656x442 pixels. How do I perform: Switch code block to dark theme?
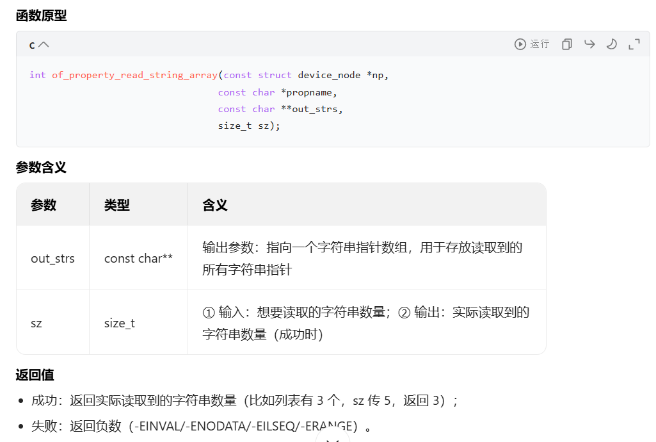[612, 44]
